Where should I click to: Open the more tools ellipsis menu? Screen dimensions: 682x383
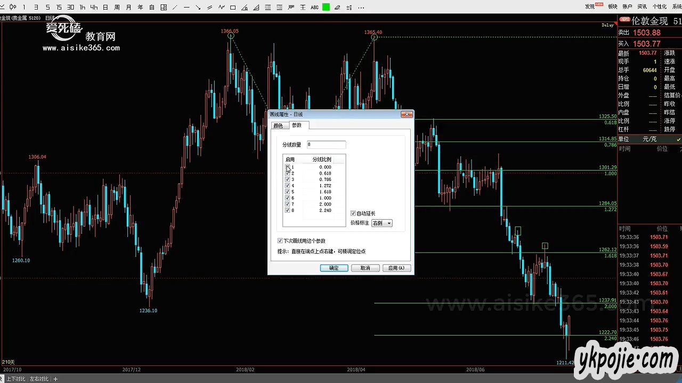tap(361, 7)
